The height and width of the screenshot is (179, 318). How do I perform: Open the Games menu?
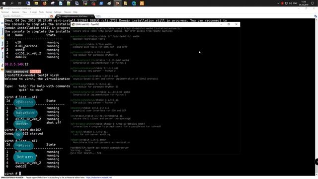(x=49, y=12)
